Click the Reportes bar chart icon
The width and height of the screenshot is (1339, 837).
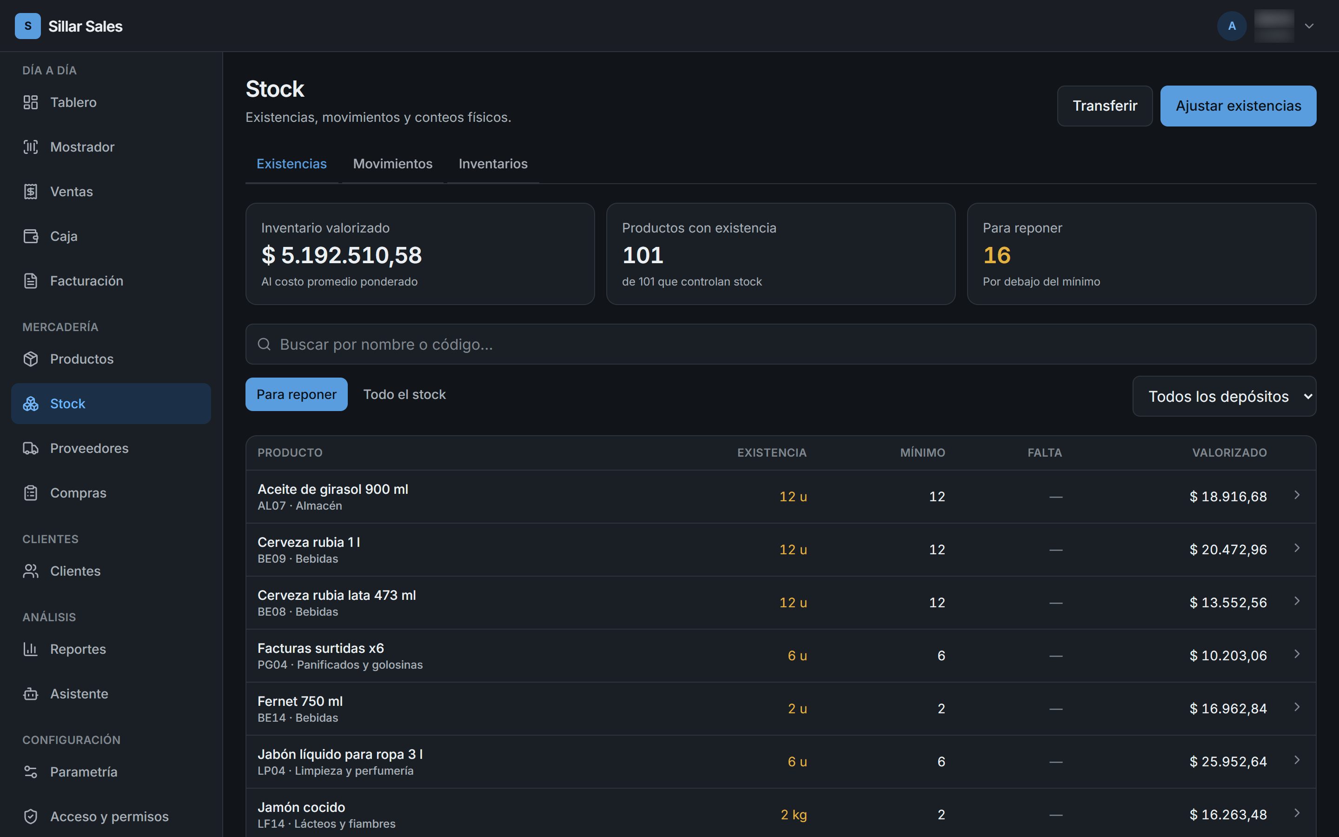[x=30, y=649]
